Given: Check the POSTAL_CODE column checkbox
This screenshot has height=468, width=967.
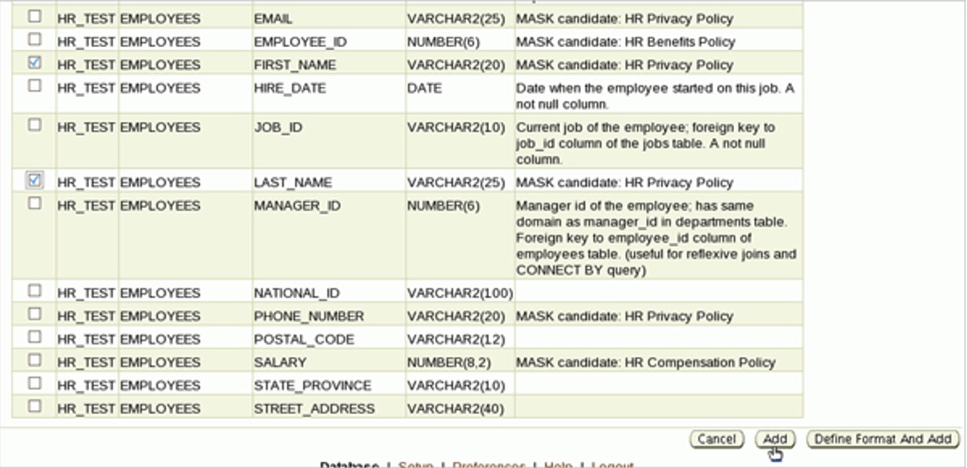Looking at the screenshot, I should pos(34,337).
